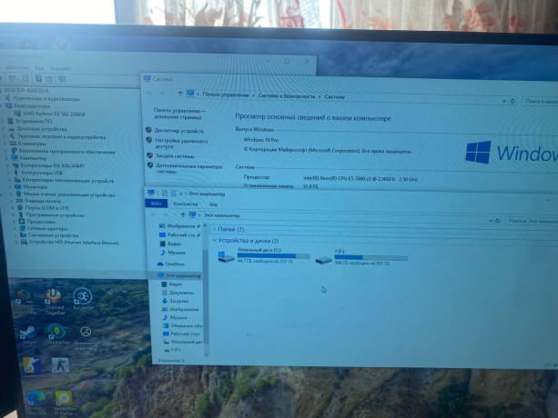Image resolution: width=558 pixels, height=418 pixels.
Task: Click Дополнительные параметры системы link
Action: point(189,169)
